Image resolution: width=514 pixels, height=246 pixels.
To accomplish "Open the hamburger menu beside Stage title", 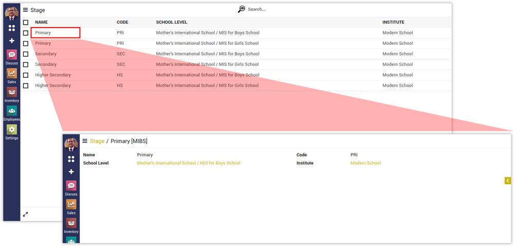I will coord(26,10).
